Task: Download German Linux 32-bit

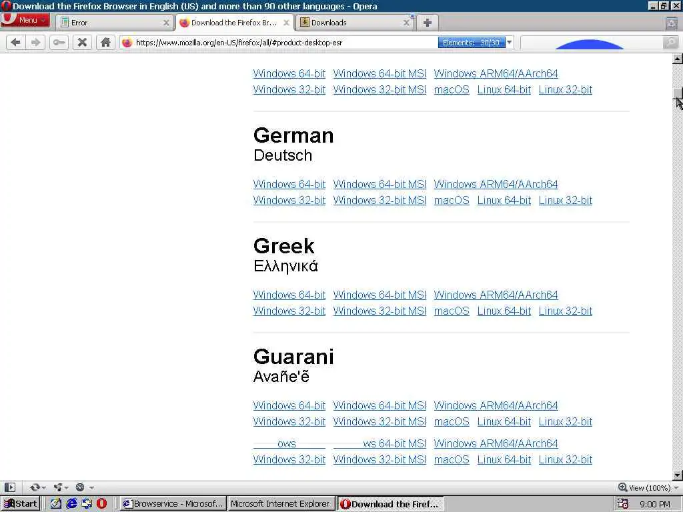Action: [x=566, y=200]
